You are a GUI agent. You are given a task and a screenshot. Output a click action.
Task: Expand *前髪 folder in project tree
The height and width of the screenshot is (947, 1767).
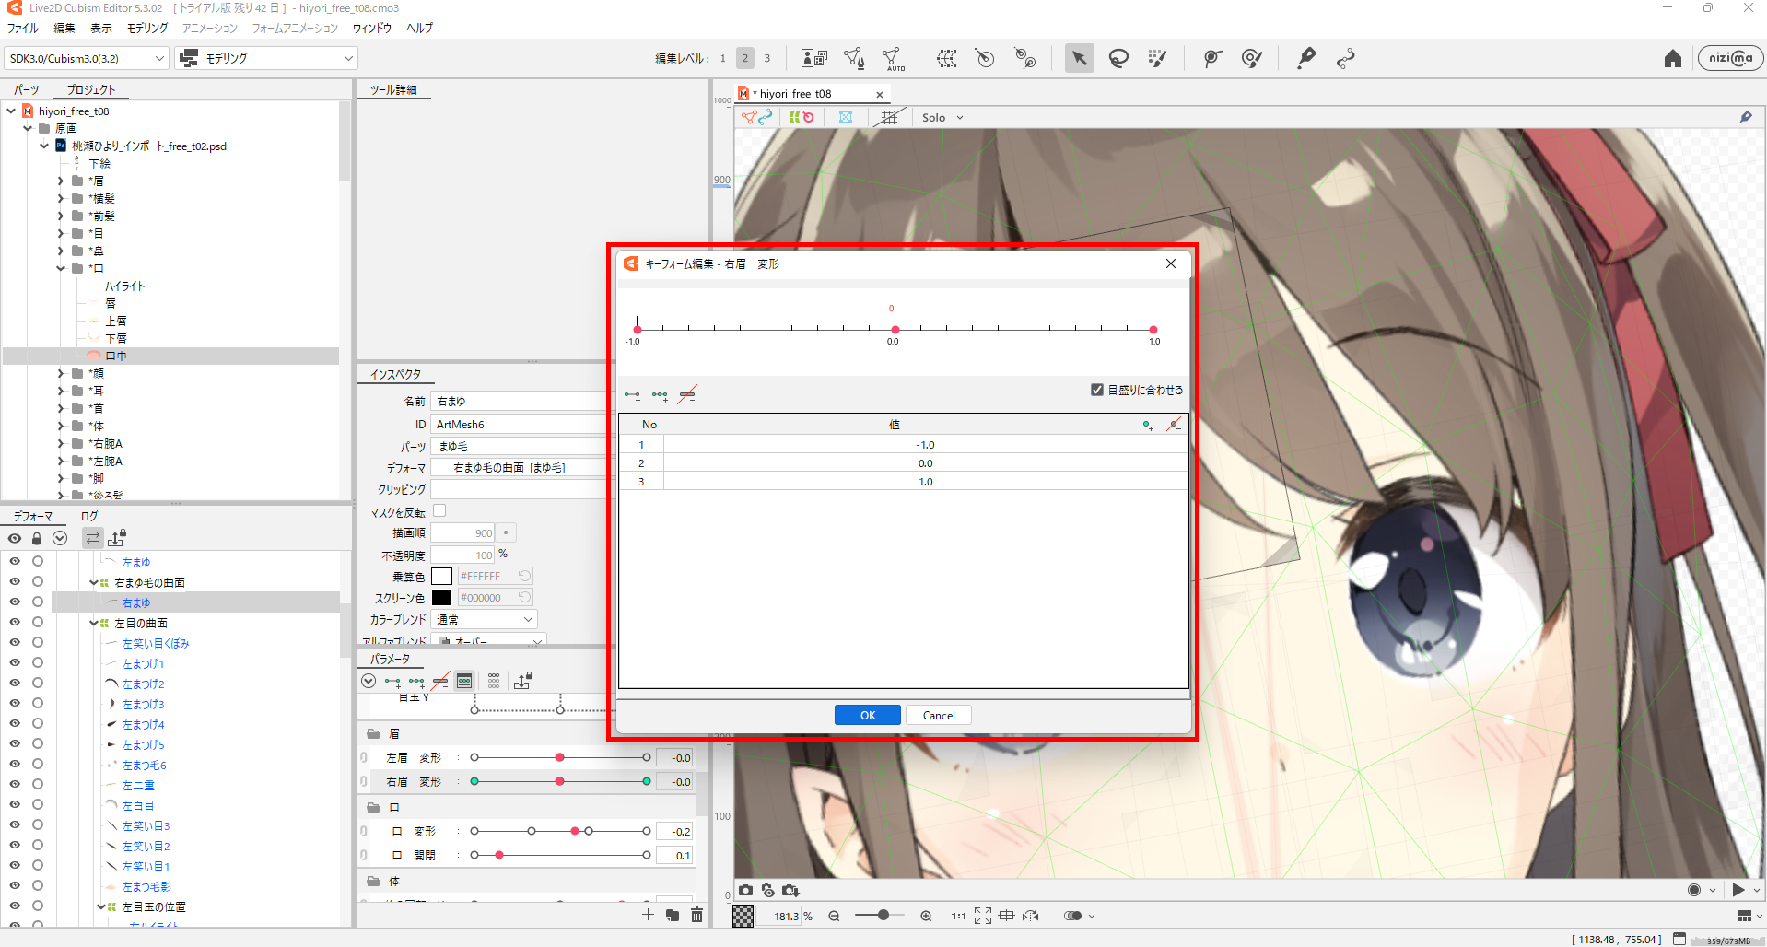pos(61,216)
